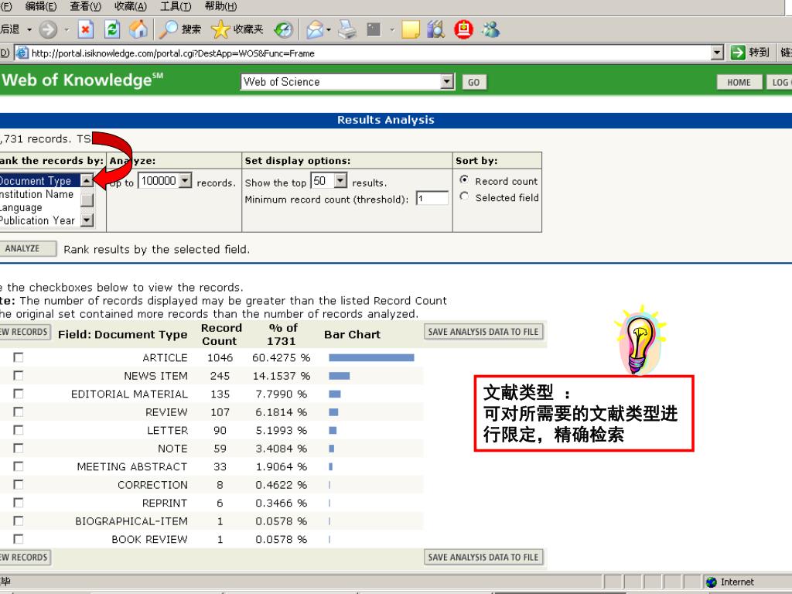Open the 帮助(H) Help menu
792x594 pixels.
pos(220,6)
